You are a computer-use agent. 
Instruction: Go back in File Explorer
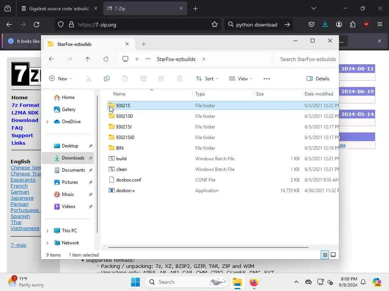[51, 59]
